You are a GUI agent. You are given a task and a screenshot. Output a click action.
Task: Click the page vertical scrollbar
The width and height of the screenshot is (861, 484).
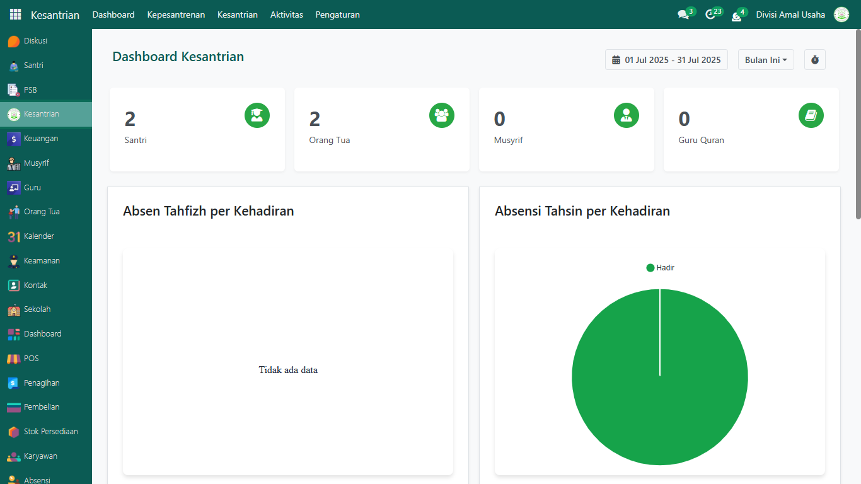click(x=857, y=126)
